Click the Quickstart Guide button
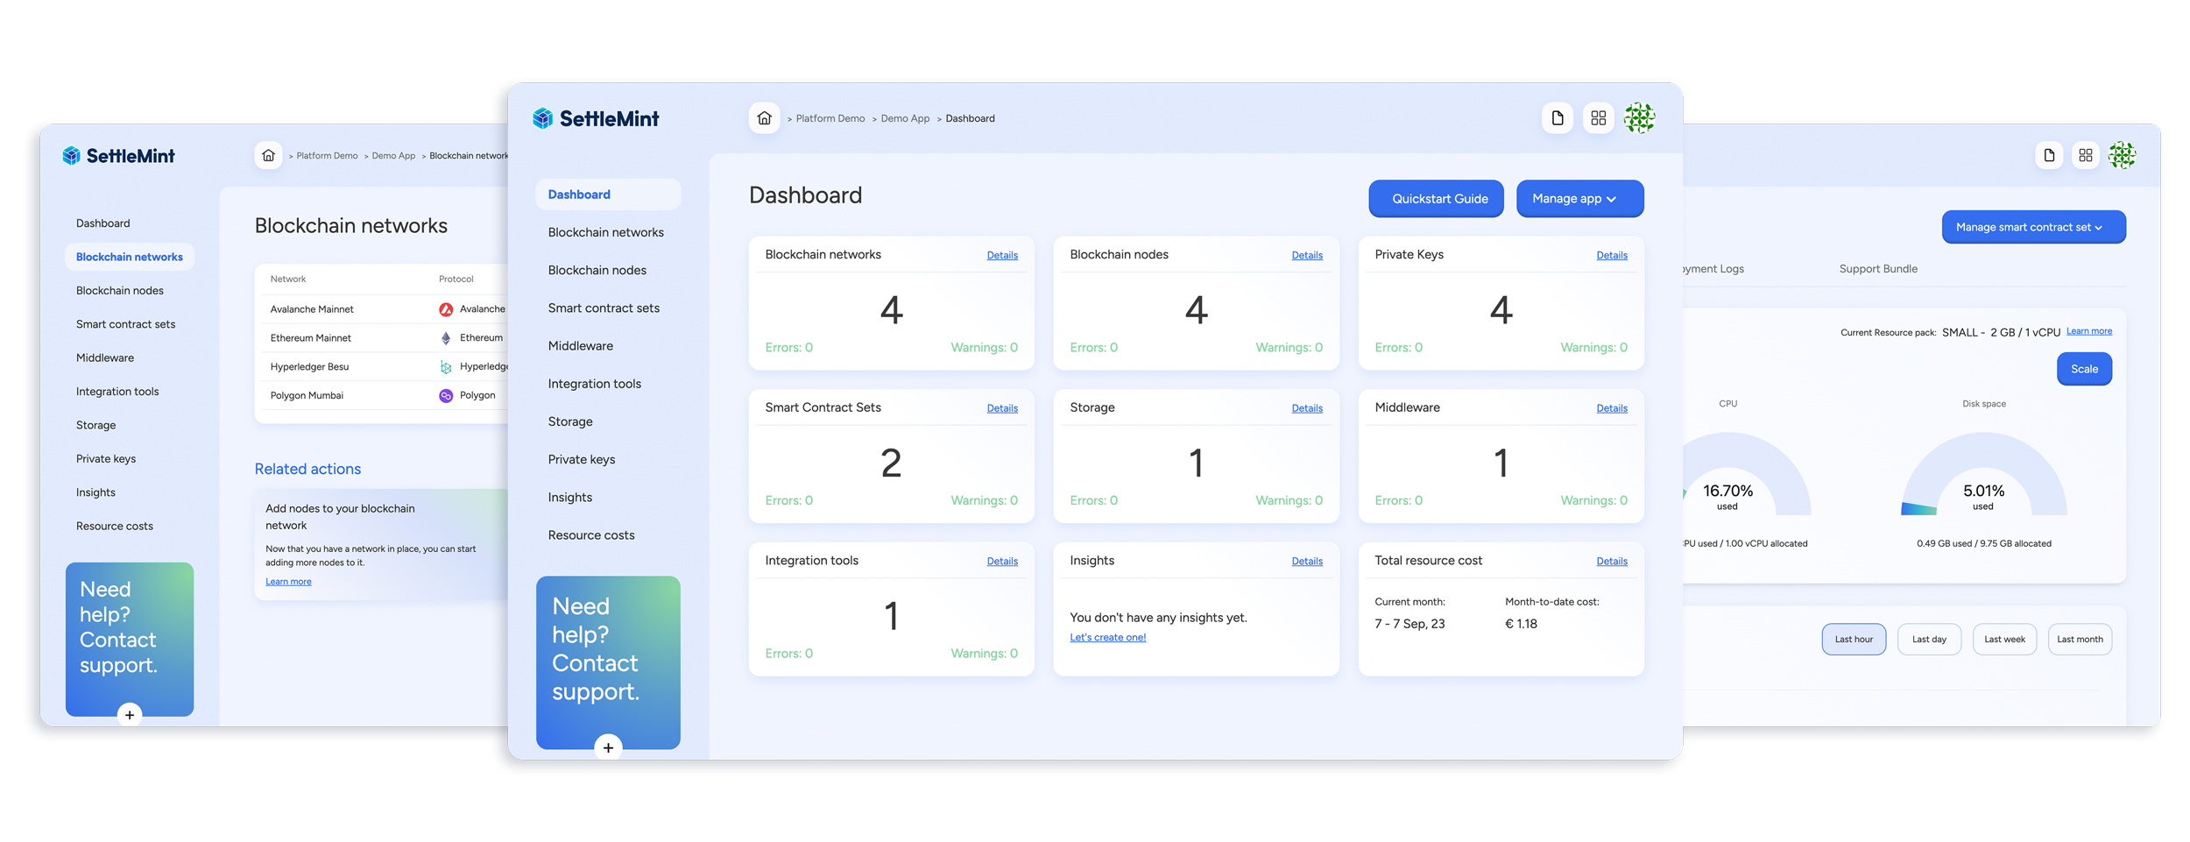Viewport: 2190px width, 842px height. 1436,199
